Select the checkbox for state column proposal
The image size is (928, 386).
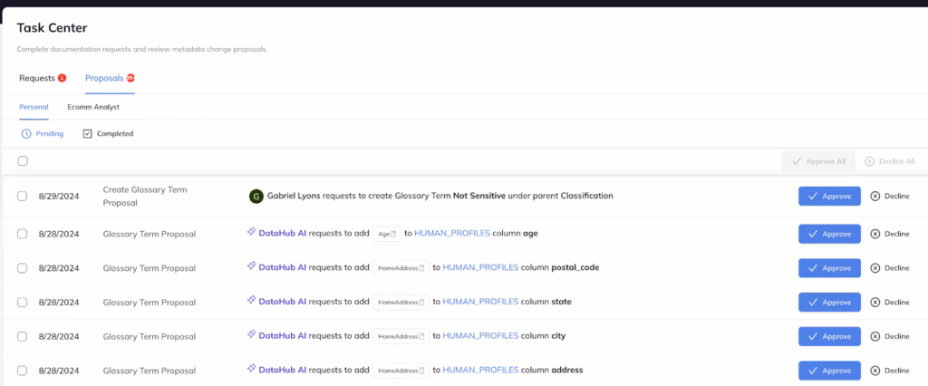23,302
